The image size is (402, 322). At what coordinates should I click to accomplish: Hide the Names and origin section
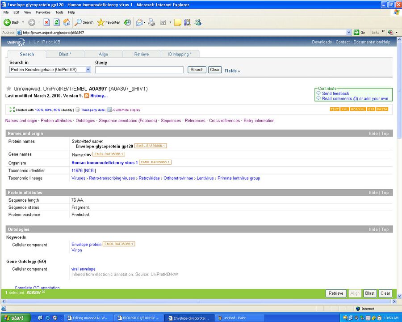point(373,134)
